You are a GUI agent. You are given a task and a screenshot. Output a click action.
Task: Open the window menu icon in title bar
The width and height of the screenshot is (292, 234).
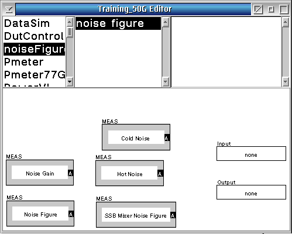pos(9,9)
